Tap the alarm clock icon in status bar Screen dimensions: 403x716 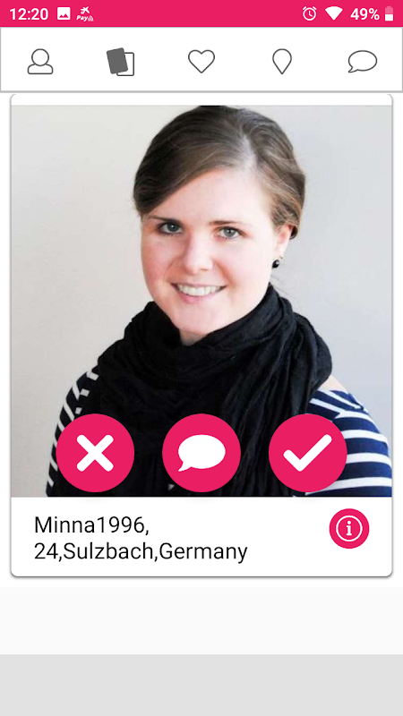[x=309, y=13]
